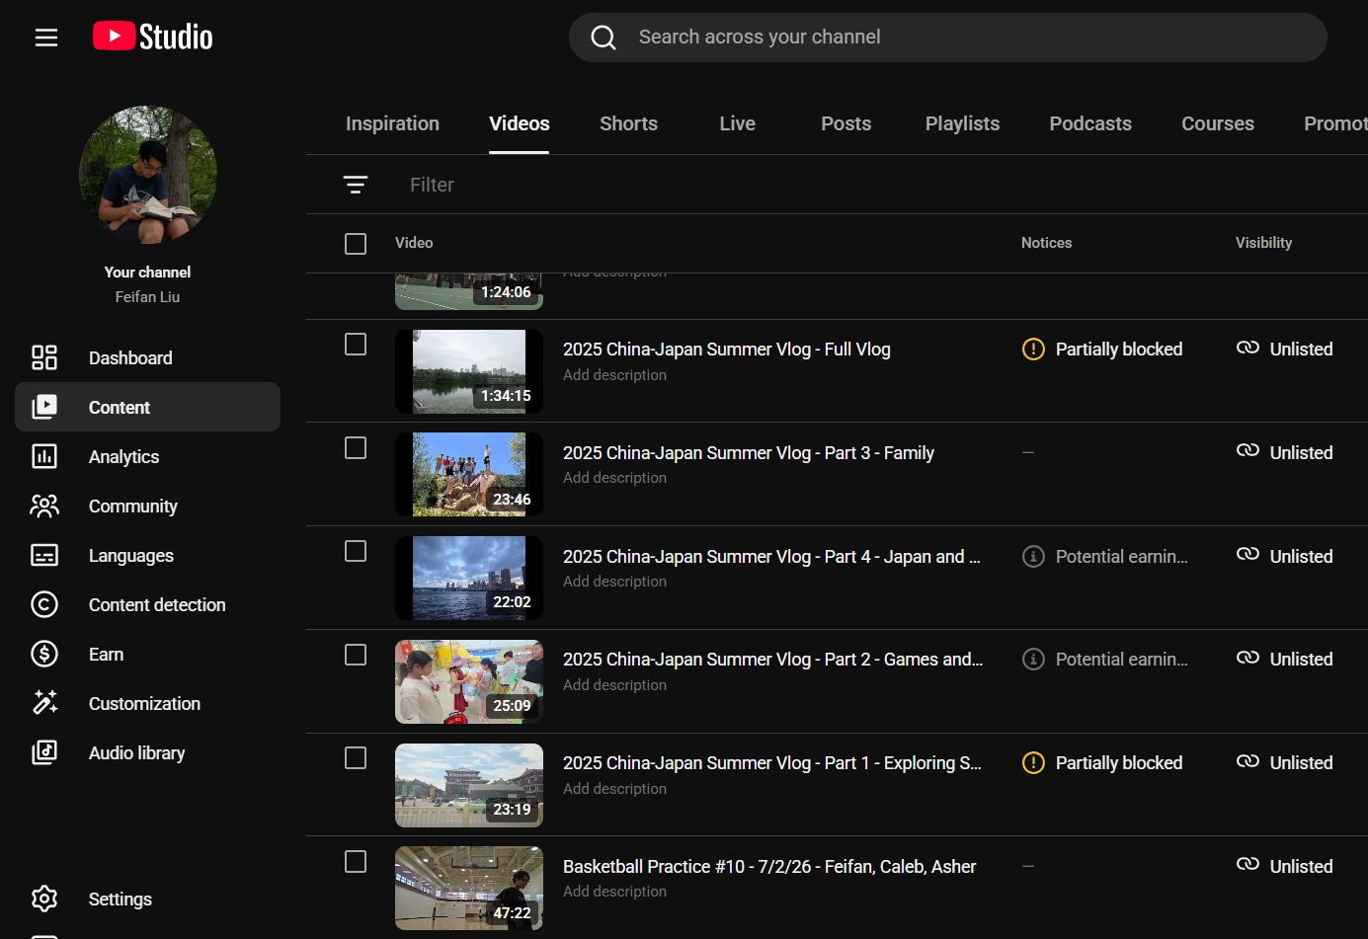The image size is (1368, 939).
Task: Switch to the Live tab
Action: coord(737,123)
